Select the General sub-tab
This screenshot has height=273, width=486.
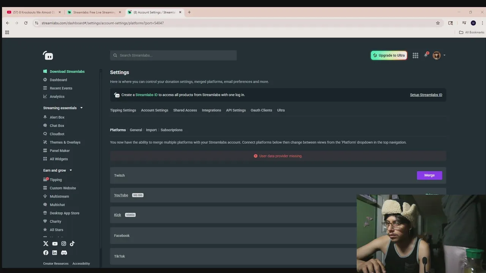136,130
